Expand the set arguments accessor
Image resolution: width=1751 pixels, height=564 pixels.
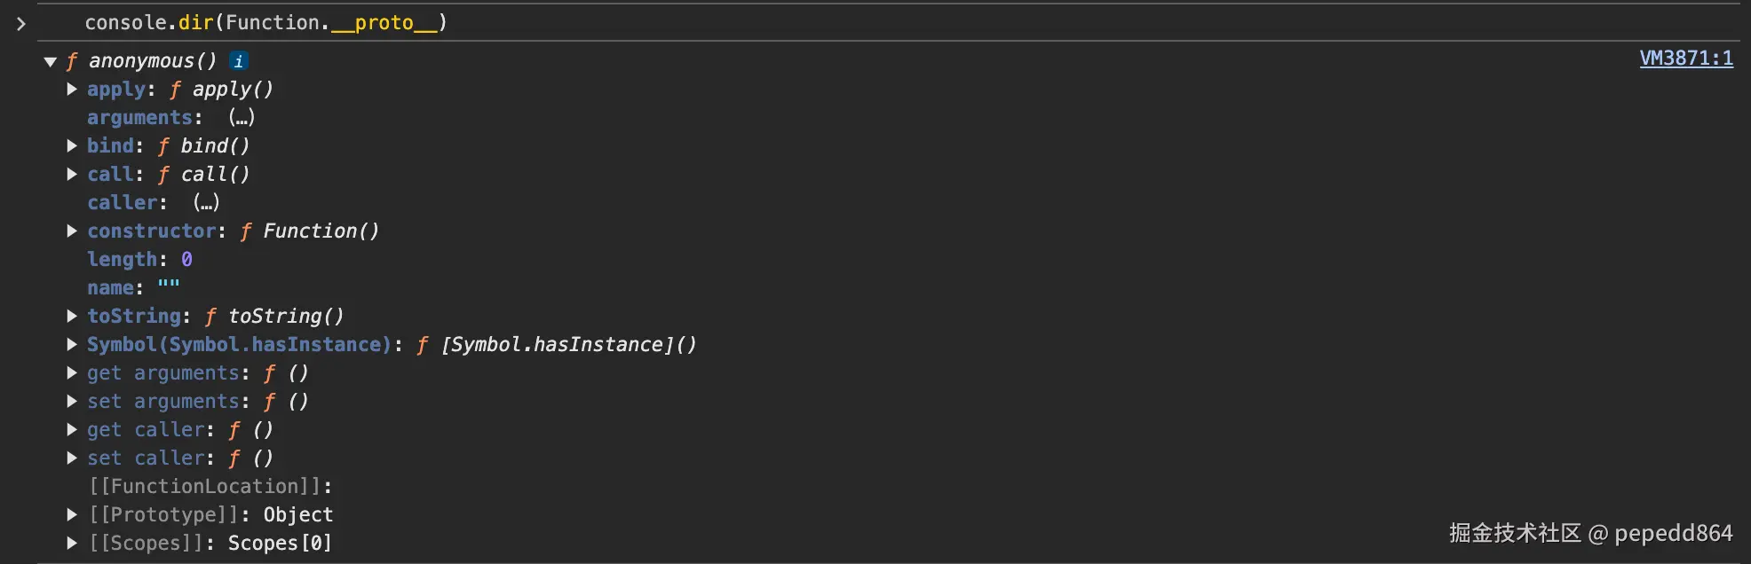click(x=73, y=402)
